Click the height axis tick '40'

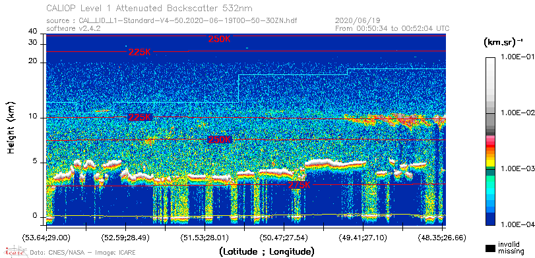[33, 32]
